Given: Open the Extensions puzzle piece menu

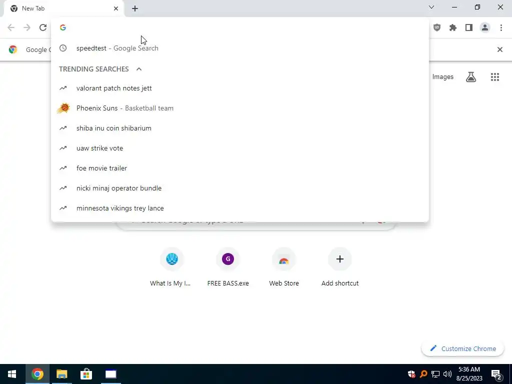Looking at the screenshot, I should pos(453,27).
